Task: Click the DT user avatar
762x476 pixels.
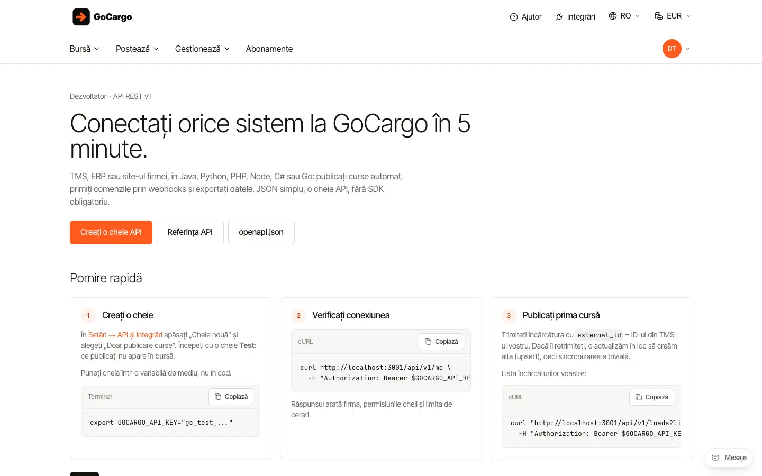Action: tap(672, 49)
